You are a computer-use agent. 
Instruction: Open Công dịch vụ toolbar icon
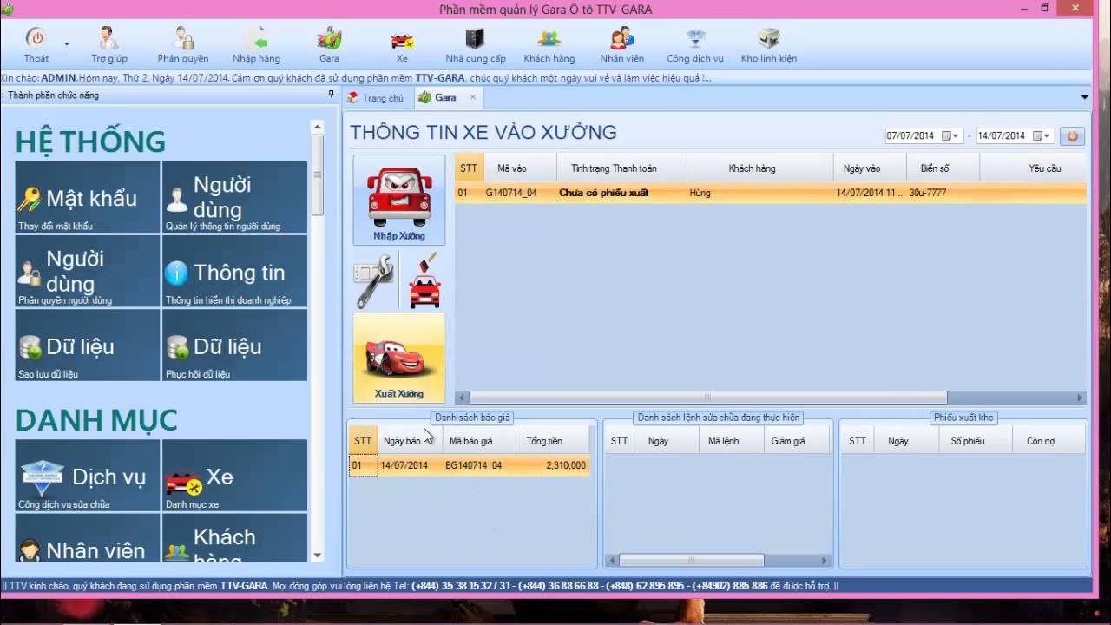[x=694, y=43]
